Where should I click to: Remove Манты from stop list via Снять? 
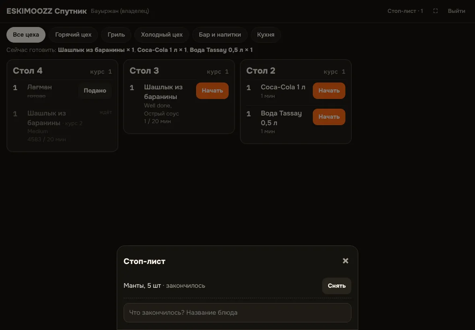[337, 286]
